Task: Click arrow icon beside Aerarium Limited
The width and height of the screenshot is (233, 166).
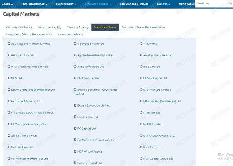Action: click(x=9, y=55)
